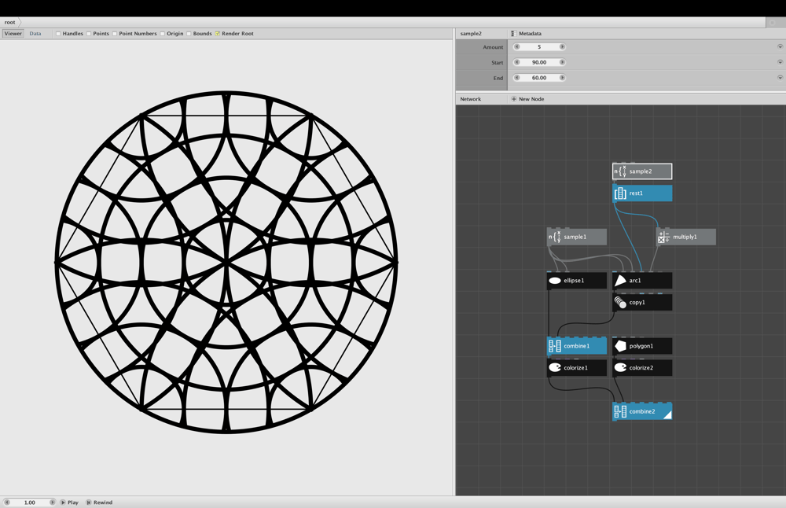Step frame forward with right arrow
The width and height of the screenshot is (786, 508).
click(52, 502)
